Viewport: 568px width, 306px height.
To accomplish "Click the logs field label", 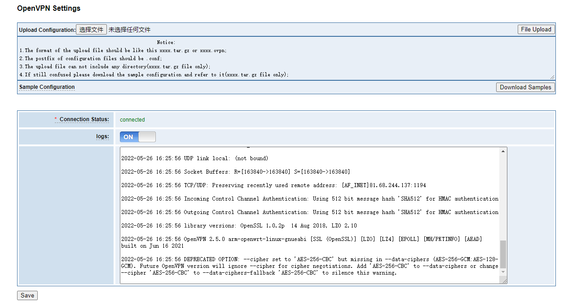I will (103, 136).
